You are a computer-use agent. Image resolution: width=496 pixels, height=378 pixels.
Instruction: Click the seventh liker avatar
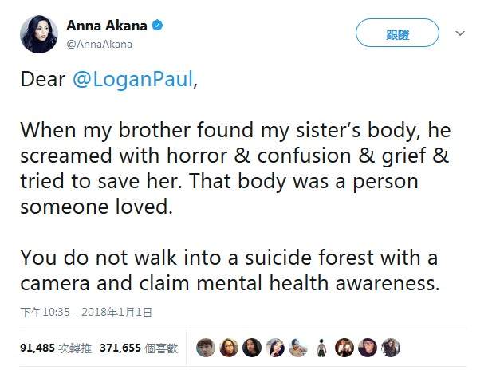(x=344, y=348)
